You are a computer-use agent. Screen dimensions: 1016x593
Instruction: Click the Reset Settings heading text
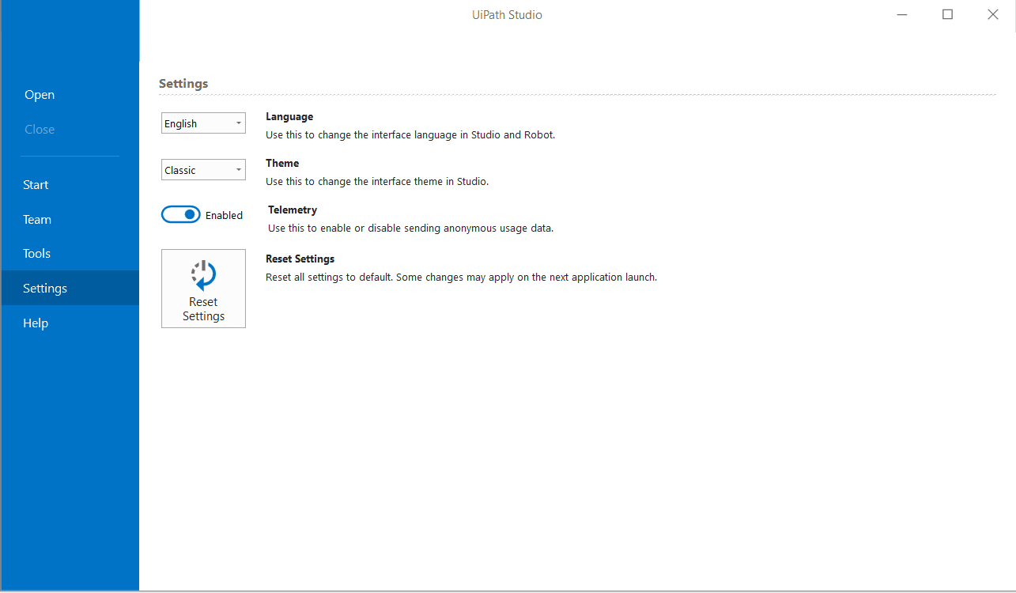pos(300,259)
